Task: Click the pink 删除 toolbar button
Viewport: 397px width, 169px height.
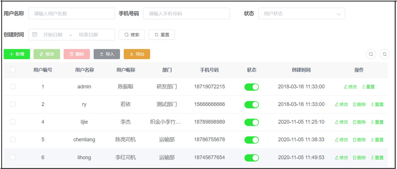Action: click(x=77, y=54)
